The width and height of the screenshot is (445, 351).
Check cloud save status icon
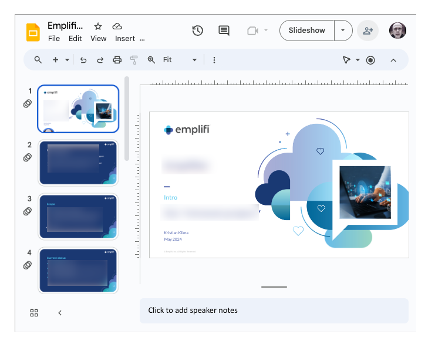click(117, 26)
